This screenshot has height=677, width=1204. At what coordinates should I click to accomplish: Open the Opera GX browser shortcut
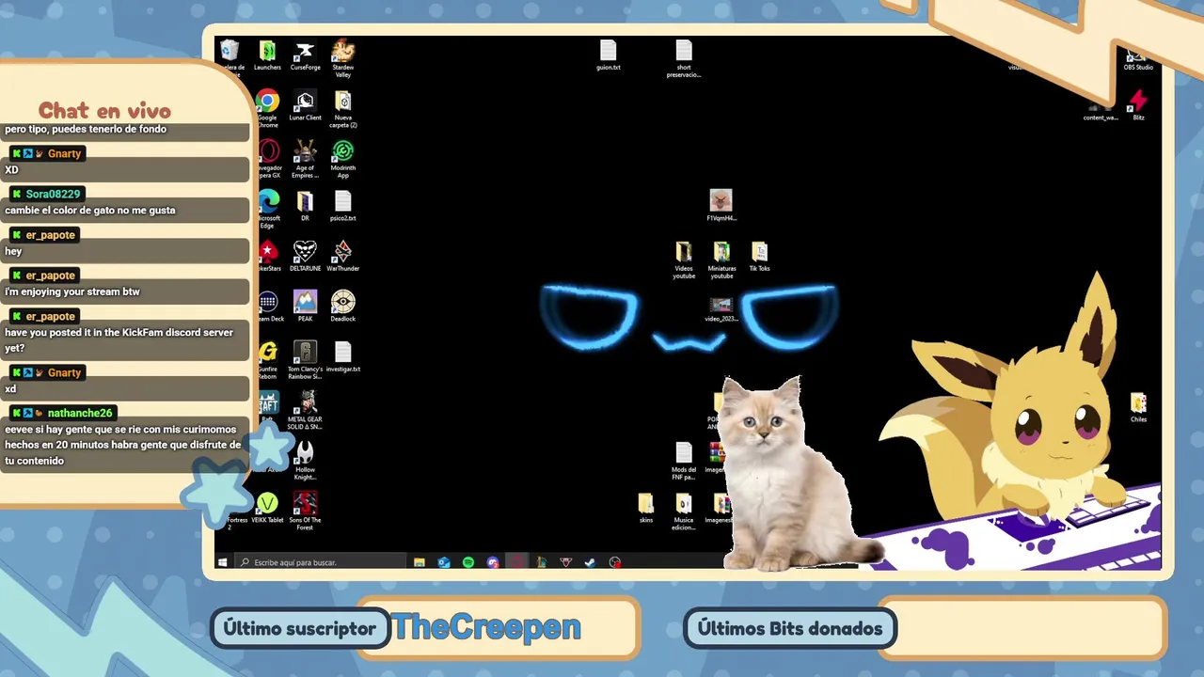(x=269, y=159)
